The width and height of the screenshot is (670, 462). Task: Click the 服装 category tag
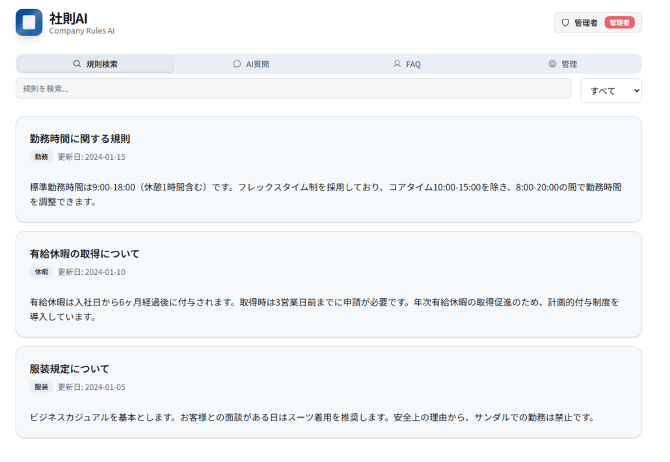(x=42, y=387)
